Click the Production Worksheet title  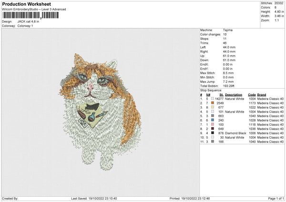click(27, 4)
